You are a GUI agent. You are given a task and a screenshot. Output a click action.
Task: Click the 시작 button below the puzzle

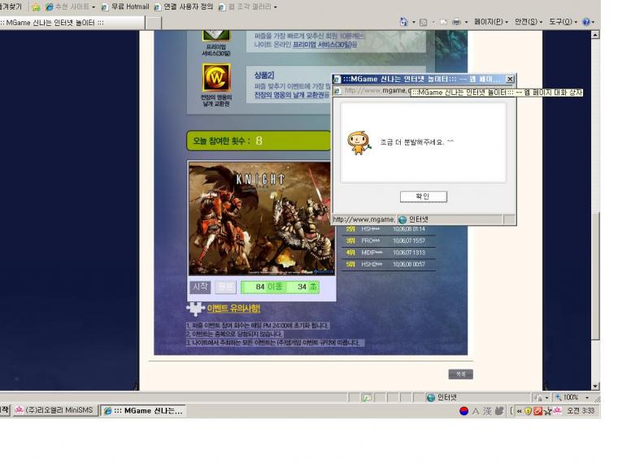(200, 287)
